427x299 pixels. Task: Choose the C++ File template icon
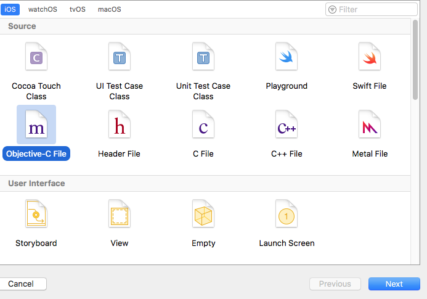point(287,126)
